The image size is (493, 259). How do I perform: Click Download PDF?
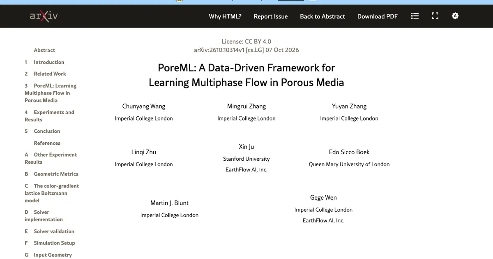(x=378, y=16)
